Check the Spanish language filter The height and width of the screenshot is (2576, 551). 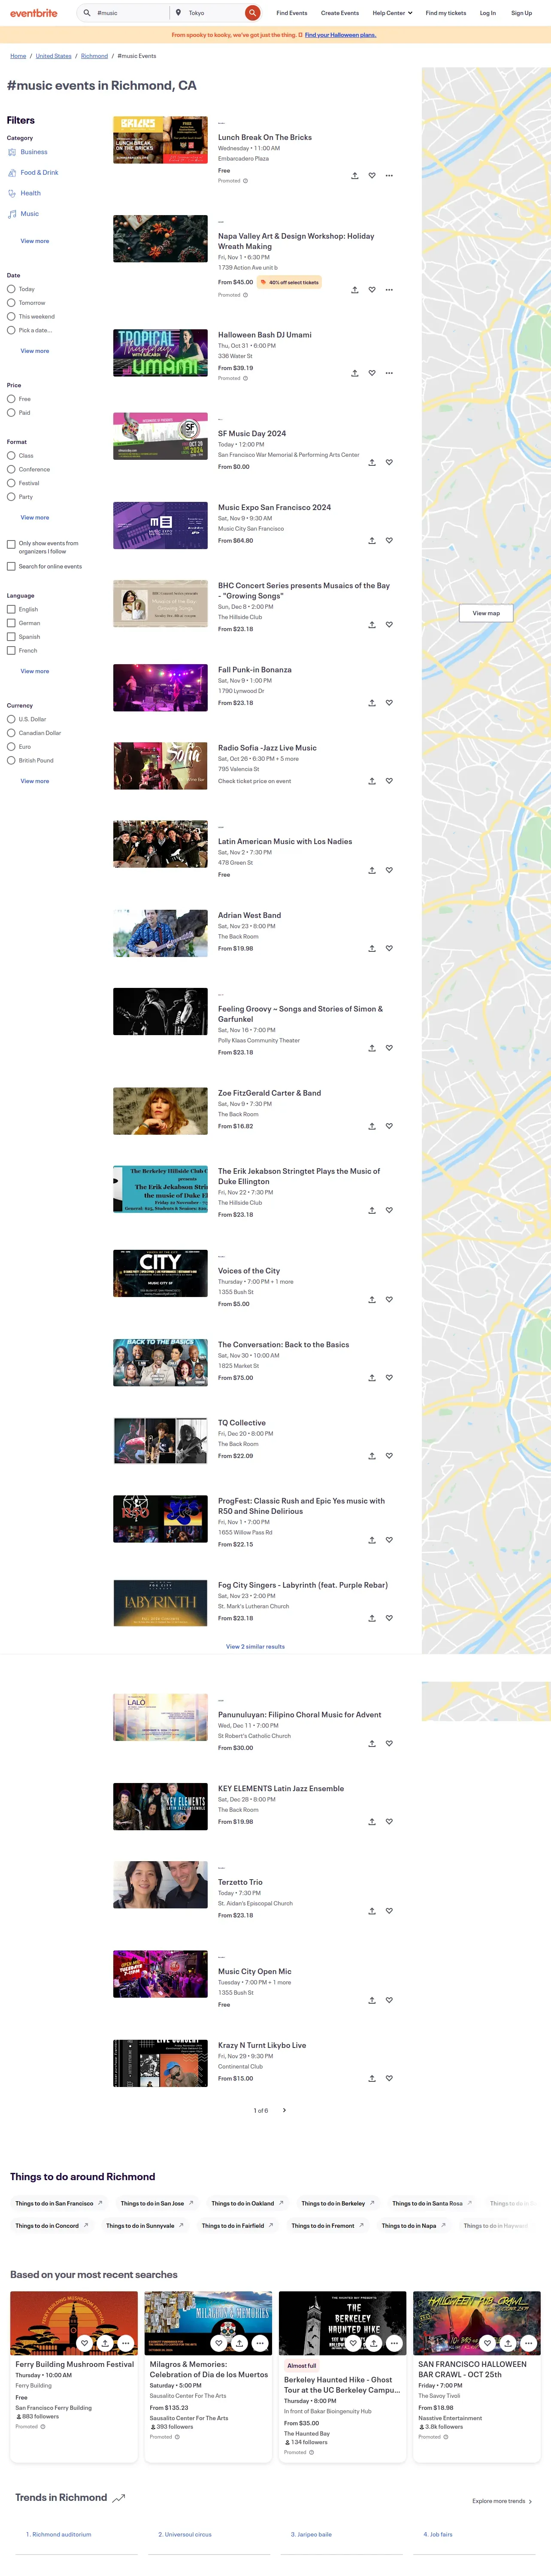click(11, 637)
